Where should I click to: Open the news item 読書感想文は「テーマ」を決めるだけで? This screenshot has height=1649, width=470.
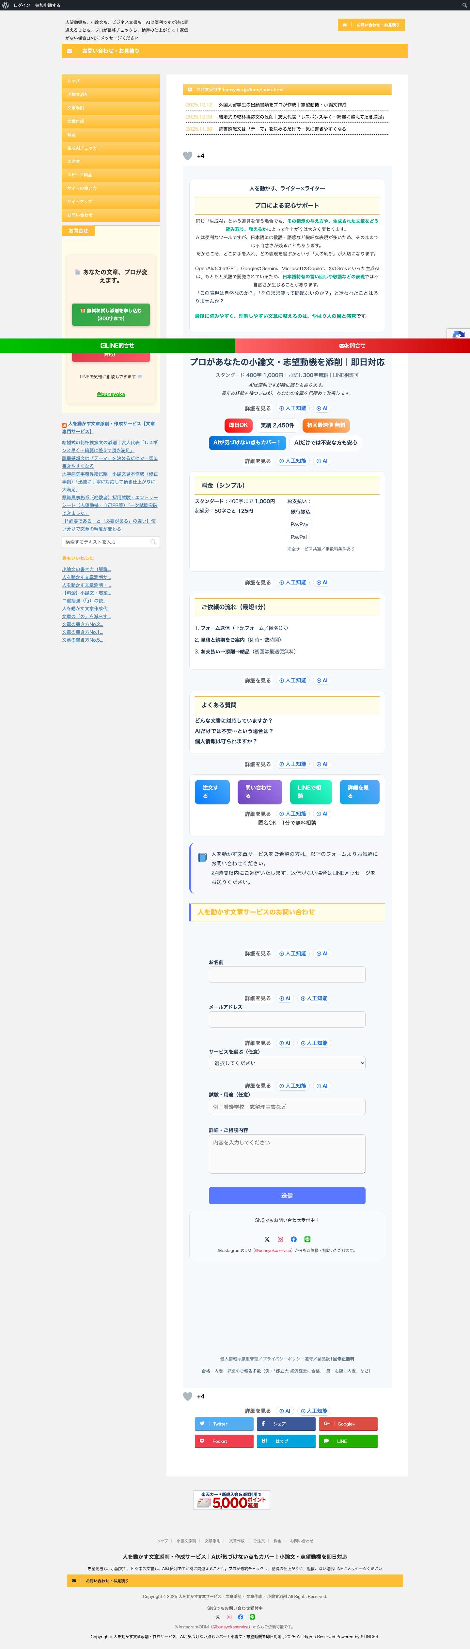pyautogui.click(x=283, y=129)
